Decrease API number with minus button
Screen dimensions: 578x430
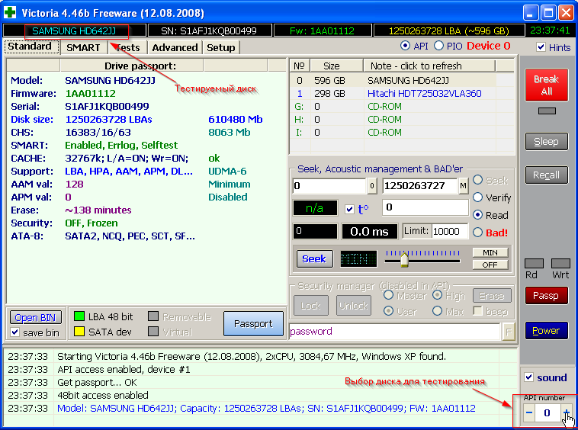528,412
